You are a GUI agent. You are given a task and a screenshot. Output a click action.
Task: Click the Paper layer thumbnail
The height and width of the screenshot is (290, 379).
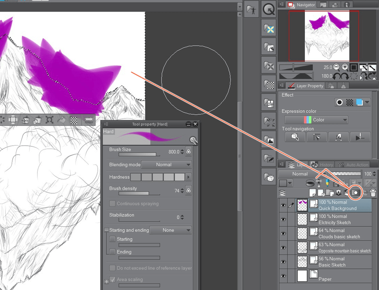click(302, 276)
